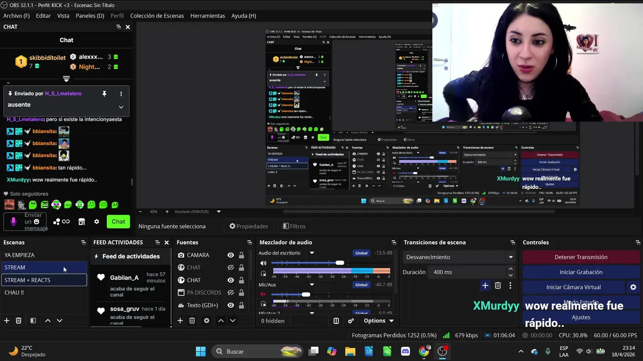Open the Colección de Escenas menu
The height and width of the screenshot is (361, 643).
(157, 16)
